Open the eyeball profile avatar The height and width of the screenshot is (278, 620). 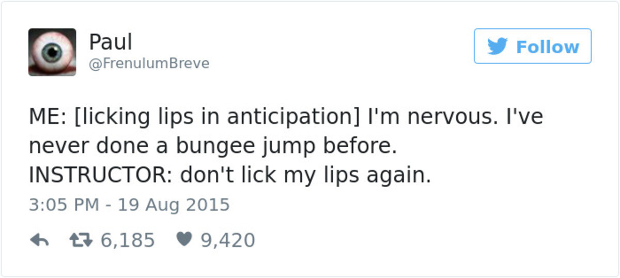pyautogui.click(x=52, y=52)
